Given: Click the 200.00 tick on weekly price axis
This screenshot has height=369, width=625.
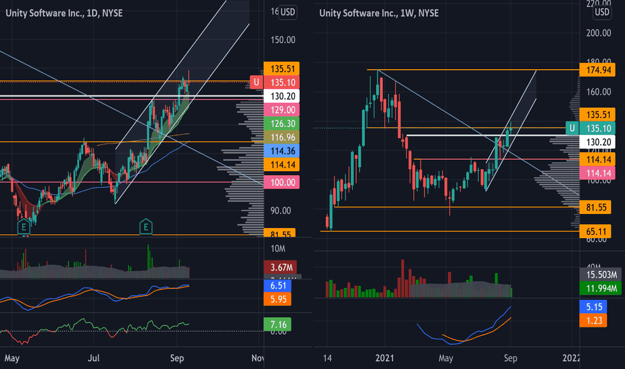Looking at the screenshot, I should tap(599, 33).
